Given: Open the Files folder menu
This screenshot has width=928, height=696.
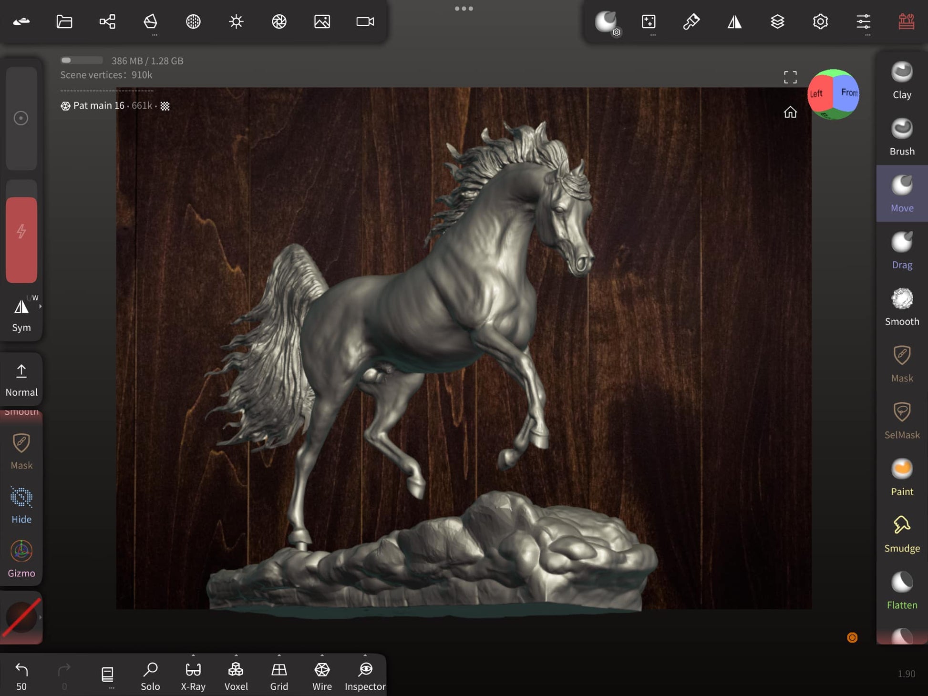Looking at the screenshot, I should pos(64,21).
